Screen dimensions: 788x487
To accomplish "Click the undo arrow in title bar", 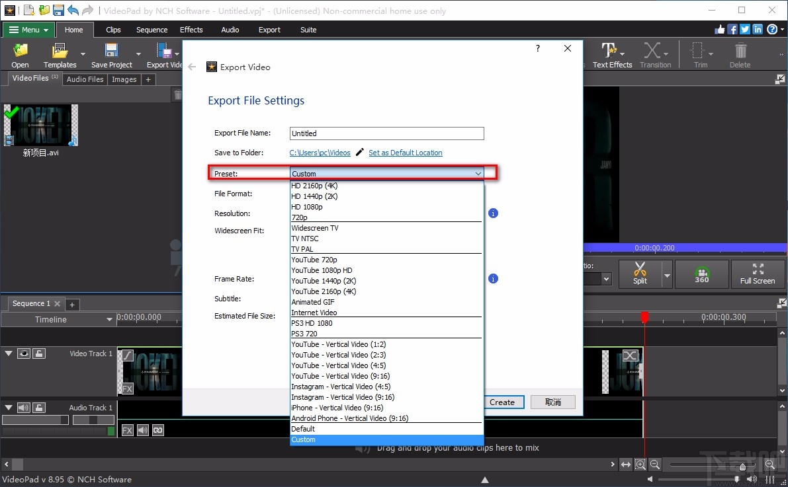I will pyautogui.click(x=73, y=10).
